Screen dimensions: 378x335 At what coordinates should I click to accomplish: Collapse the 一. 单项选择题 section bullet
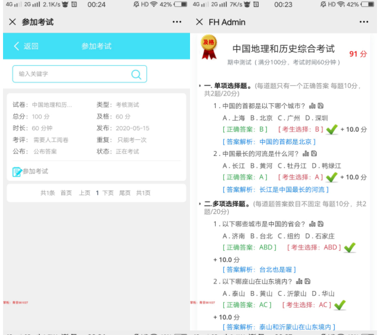(x=200, y=85)
